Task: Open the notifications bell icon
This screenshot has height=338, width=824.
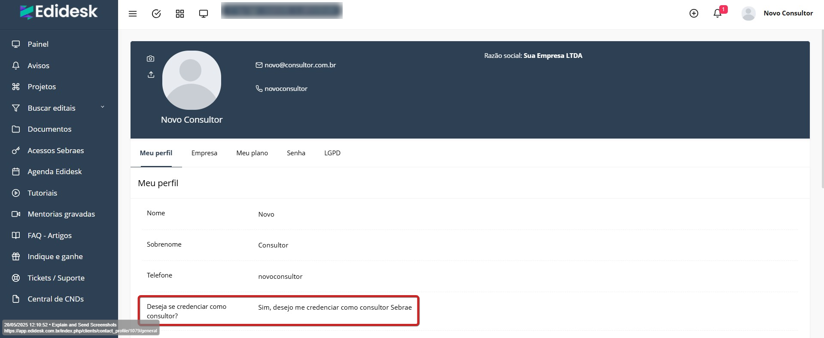Action: (x=717, y=13)
